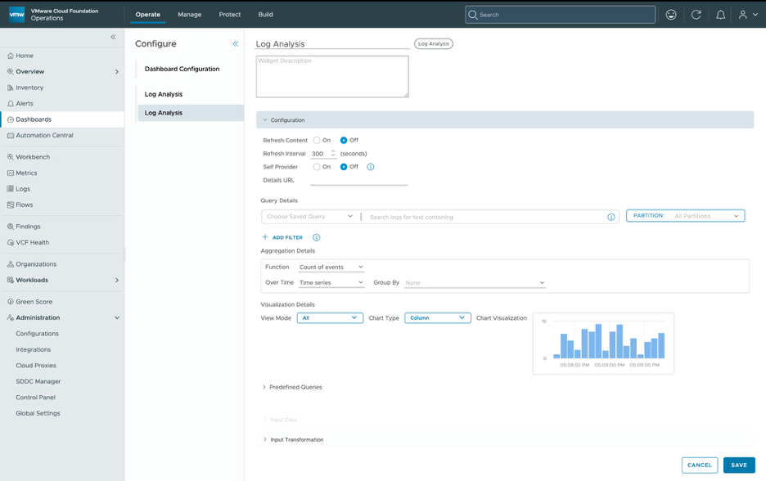
Task: Collapse the left navigation sidebar
Action: point(113,37)
